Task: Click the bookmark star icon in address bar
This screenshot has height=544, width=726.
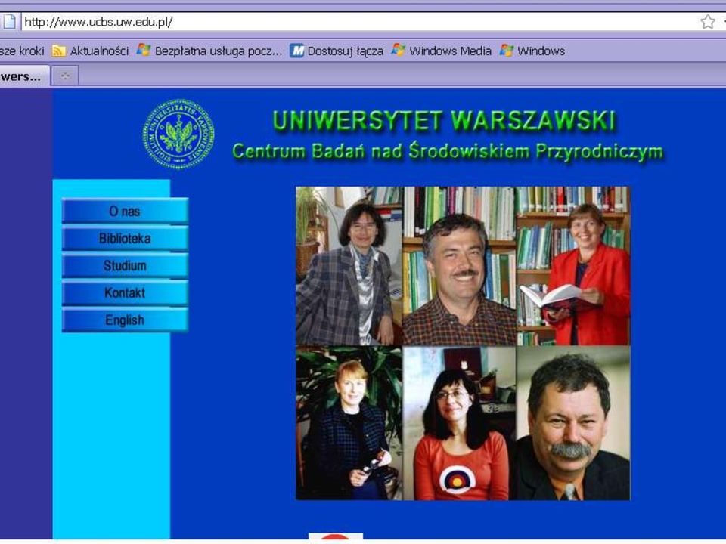Action: pos(708,22)
